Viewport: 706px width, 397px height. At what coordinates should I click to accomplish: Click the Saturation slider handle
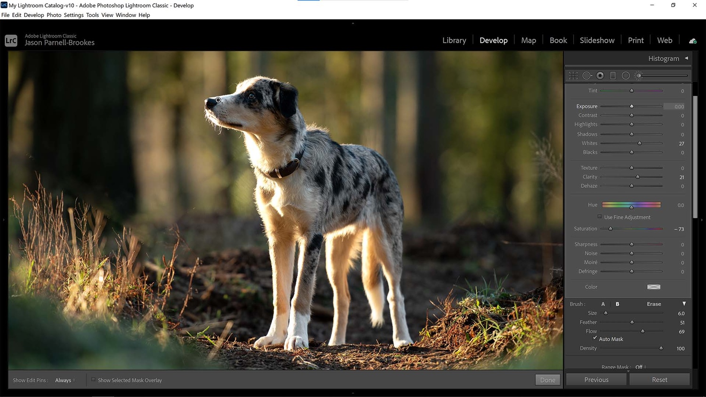tap(610, 229)
